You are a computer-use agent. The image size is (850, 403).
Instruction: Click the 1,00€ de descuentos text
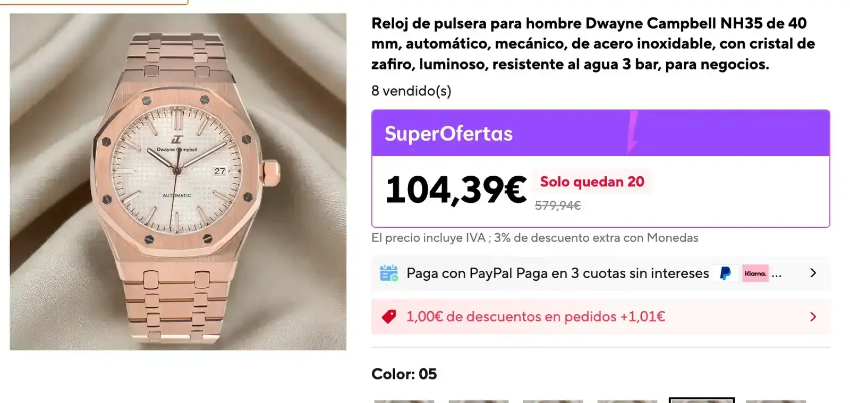point(535,317)
